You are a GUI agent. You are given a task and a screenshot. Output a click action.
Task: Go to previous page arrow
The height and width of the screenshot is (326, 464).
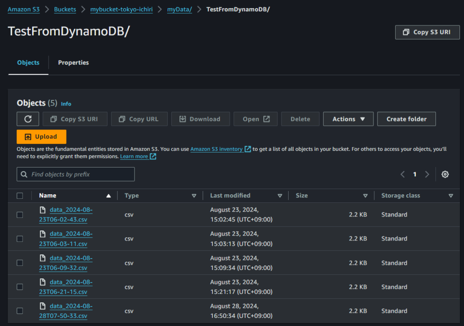(402, 174)
